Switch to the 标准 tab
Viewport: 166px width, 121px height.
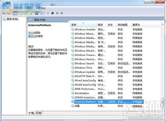39,113
